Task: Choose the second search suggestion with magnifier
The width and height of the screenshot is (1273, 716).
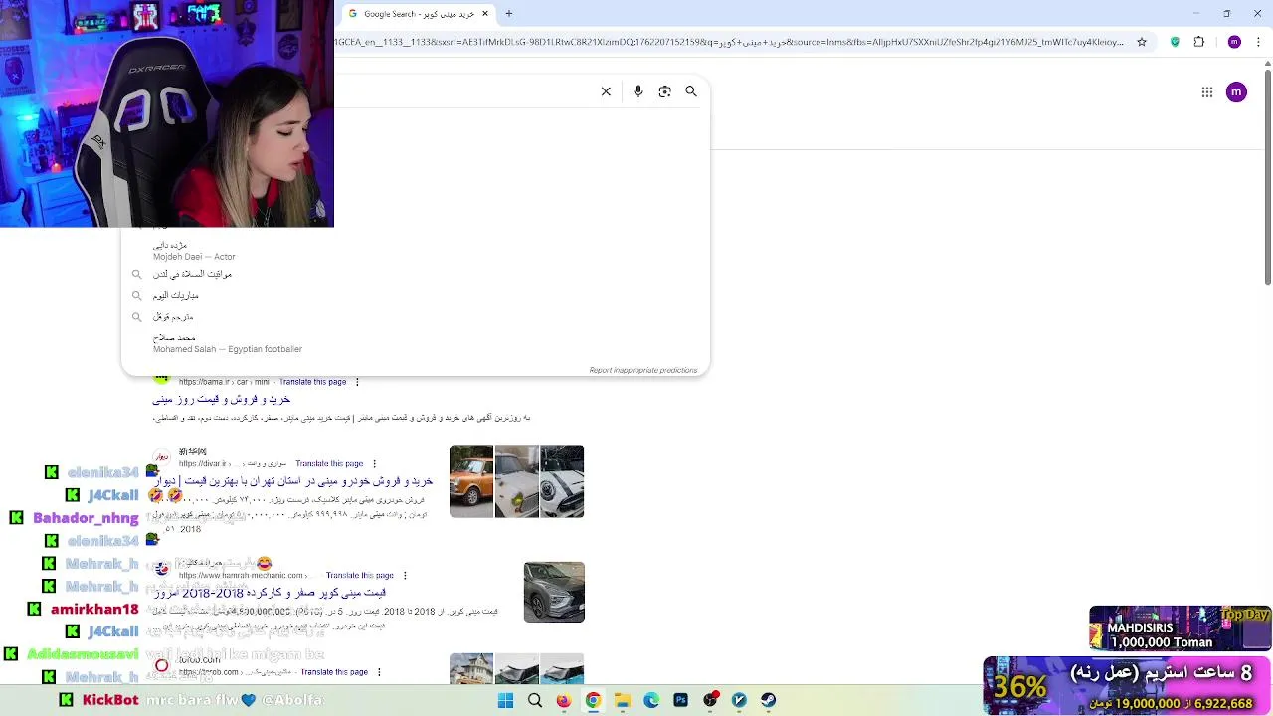Action: 416,274
